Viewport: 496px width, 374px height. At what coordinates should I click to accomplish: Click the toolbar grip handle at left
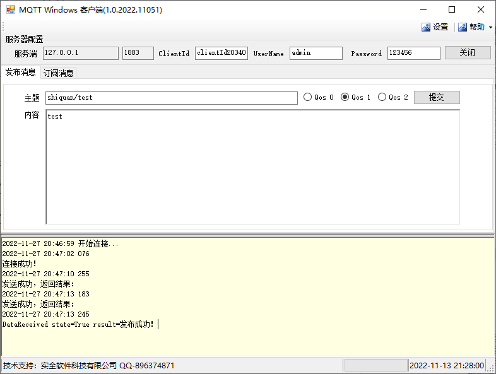coord(3,27)
